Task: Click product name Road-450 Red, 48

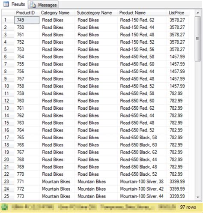Action: click(x=137, y=79)
